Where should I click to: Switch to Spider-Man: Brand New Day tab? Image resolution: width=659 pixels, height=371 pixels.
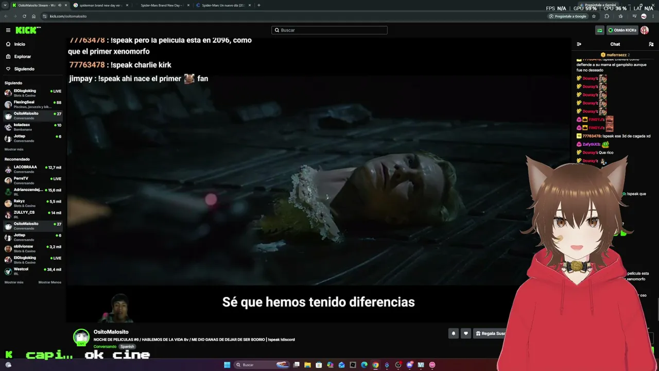pos(162,5)
